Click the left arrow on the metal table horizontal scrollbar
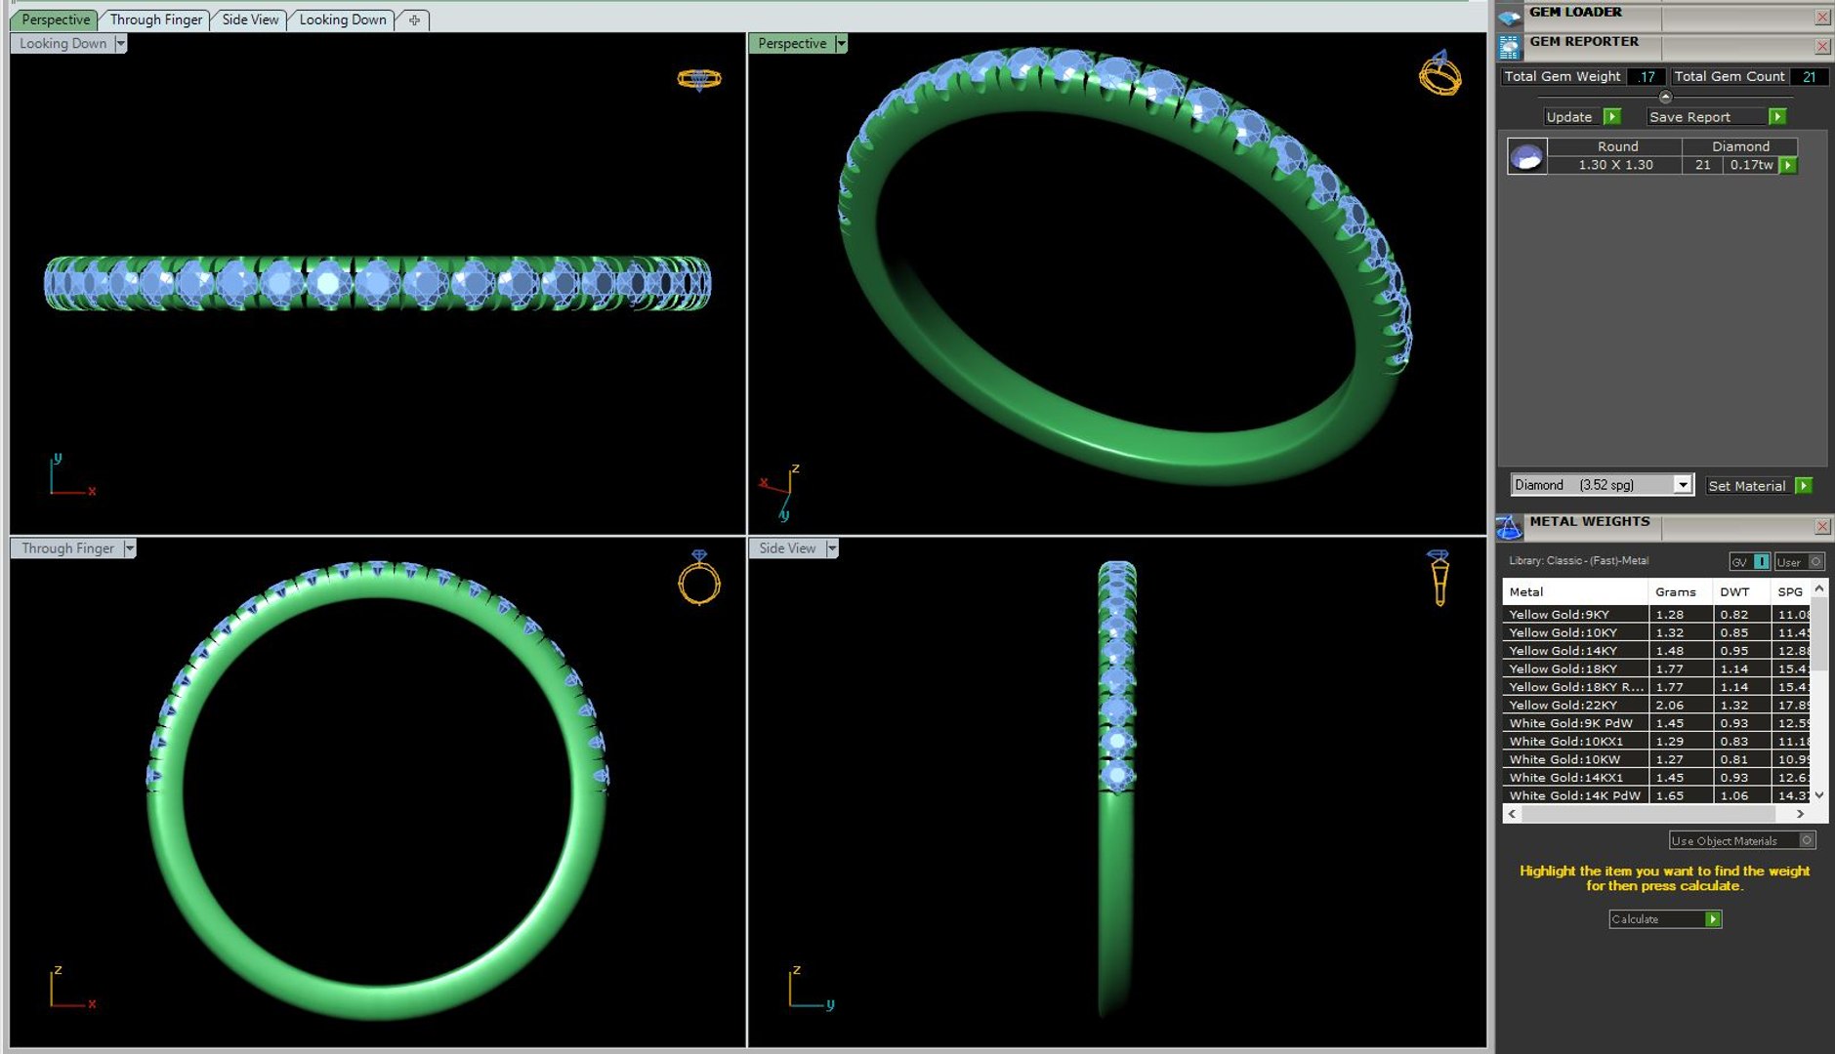This screenshot has height=1054, width=1835. (1513, 813)
